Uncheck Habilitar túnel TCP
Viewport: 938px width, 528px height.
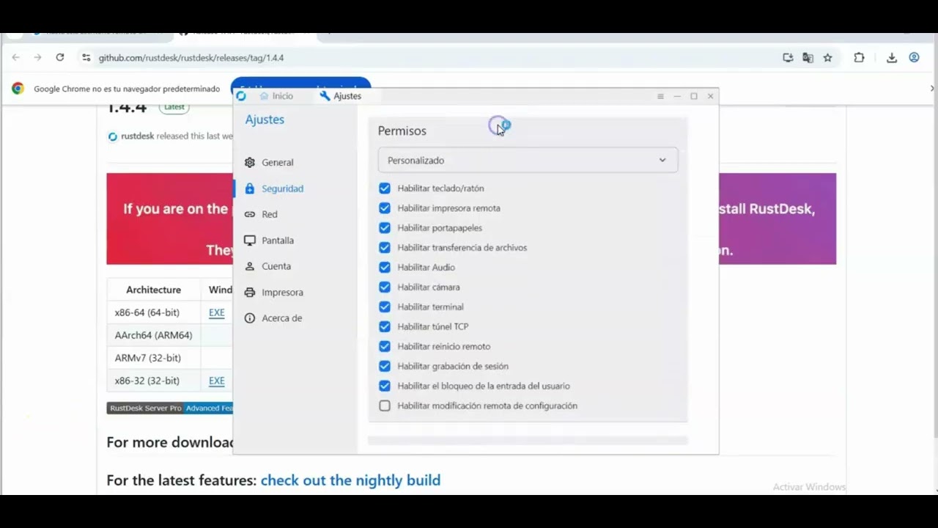pyautogui.click(x=385, y=327)
